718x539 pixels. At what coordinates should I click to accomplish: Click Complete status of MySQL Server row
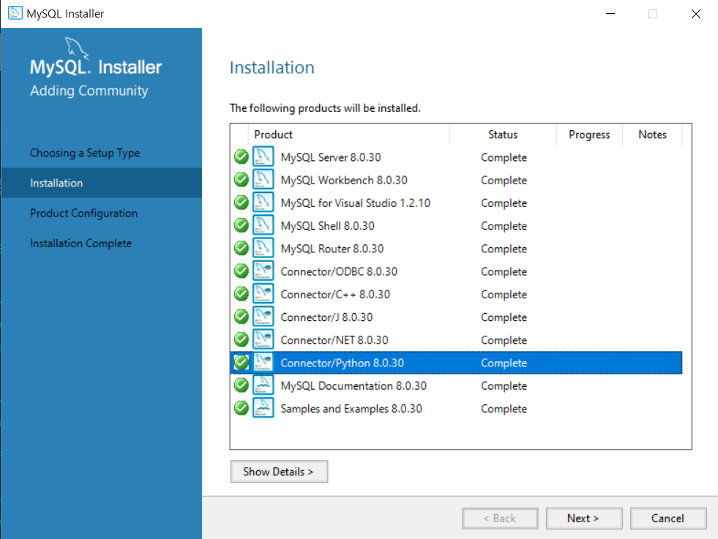pyautogui.click(x=504, y=157)
